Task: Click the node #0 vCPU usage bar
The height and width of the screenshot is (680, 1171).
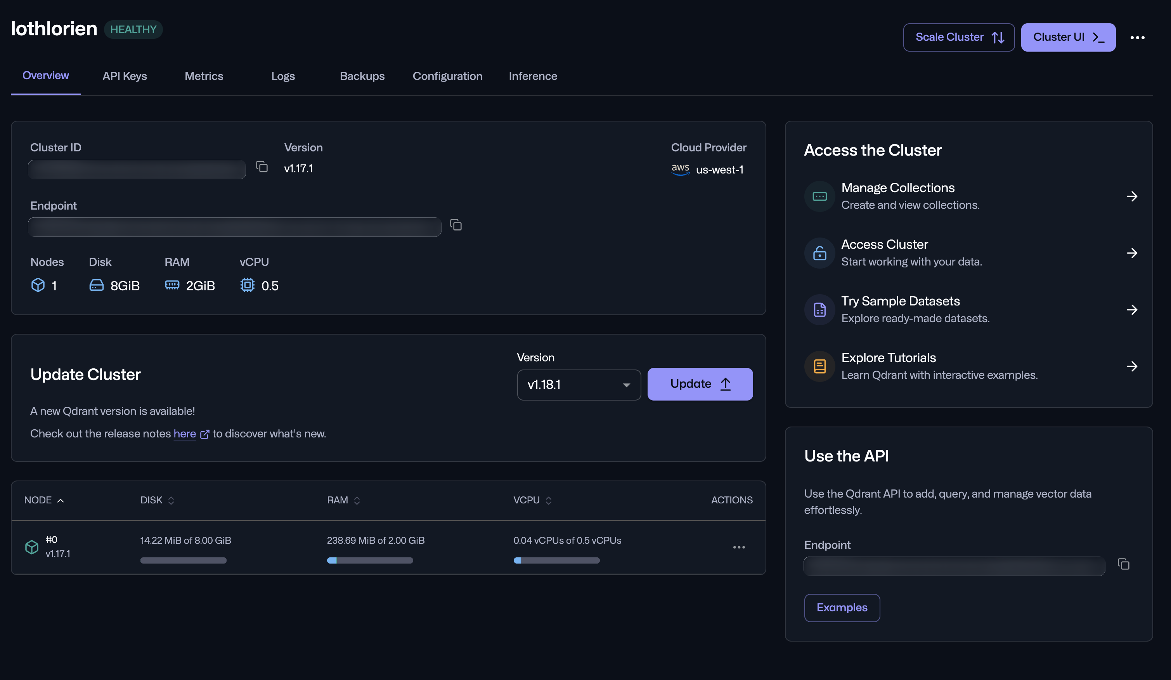Action: tap(557, 560)
